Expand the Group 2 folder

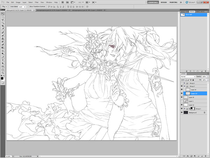tap(184, 83)
